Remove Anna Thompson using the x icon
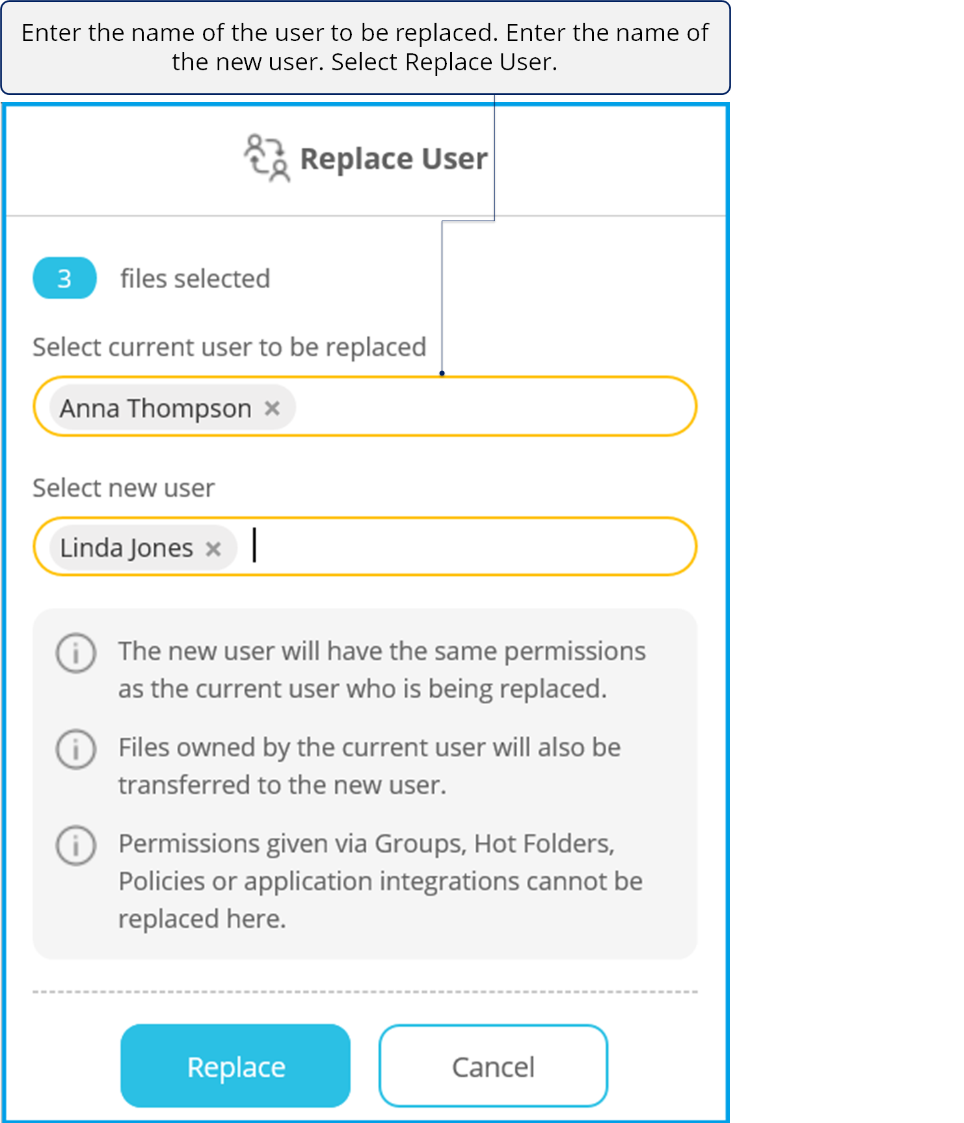964x1123 pixels. click(x=272, y=409)
